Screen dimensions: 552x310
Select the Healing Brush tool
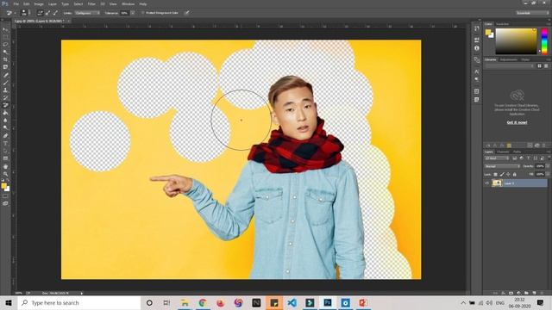coord(5,75)
